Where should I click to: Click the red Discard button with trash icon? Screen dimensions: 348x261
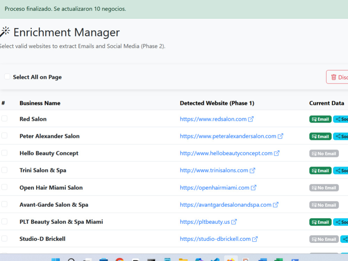point(337,77)
